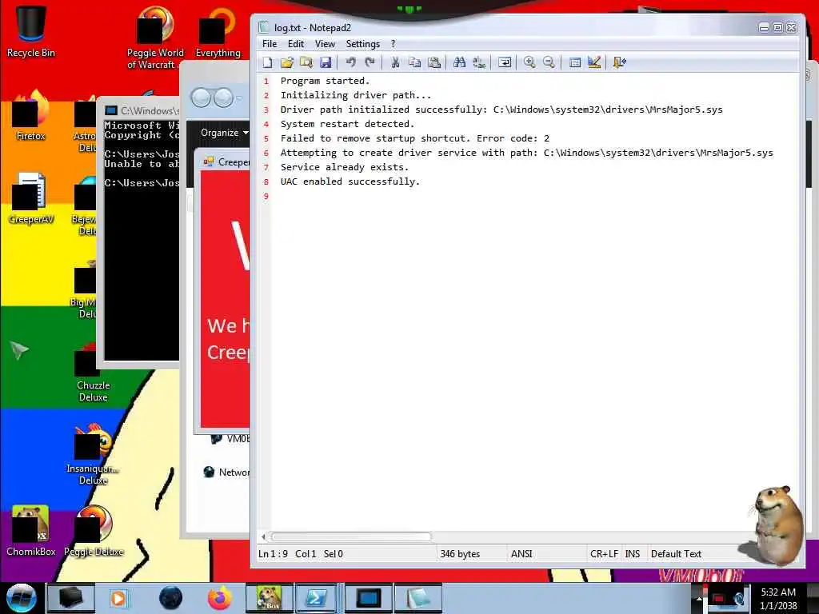The width and height of the screenshot is (819, 614).
Task: Cut selection with the scissors icon
Action: click(395, 62)
